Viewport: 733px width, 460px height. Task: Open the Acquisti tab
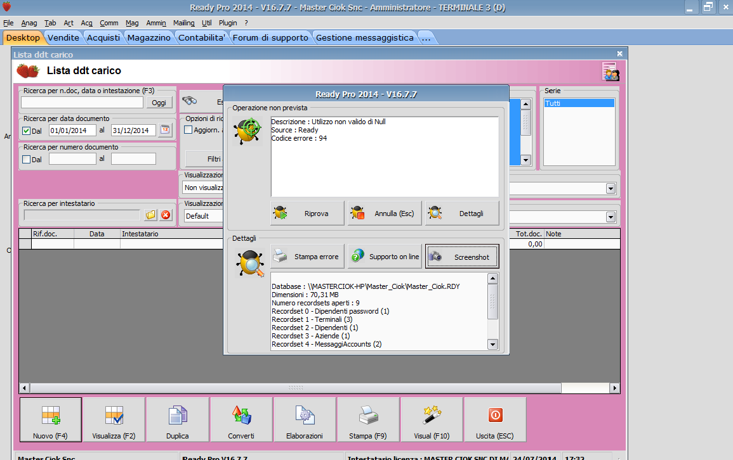coord(103,38)
